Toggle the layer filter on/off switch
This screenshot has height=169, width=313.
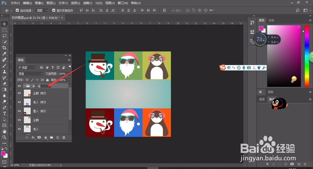tap(70, 67)
